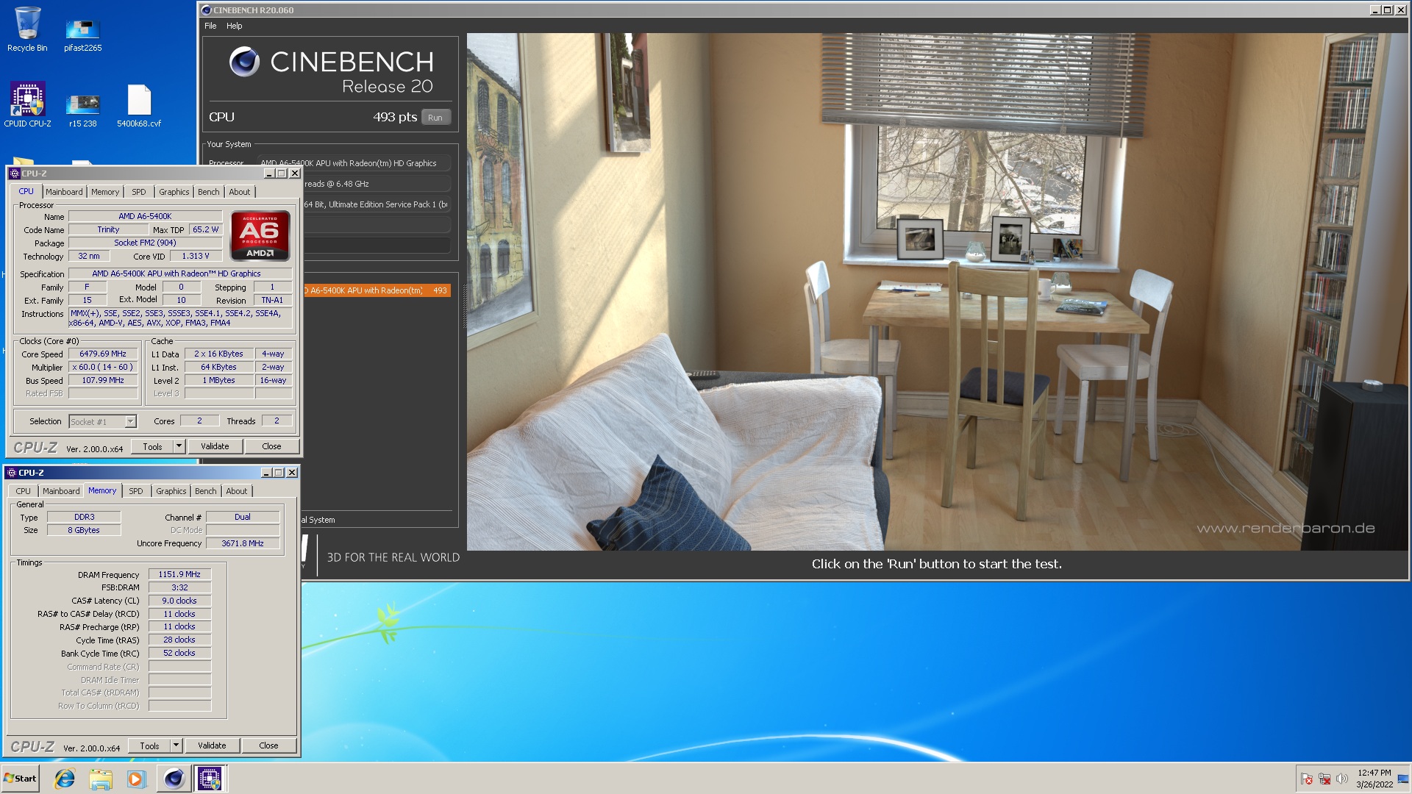
Task: Open the network status tray icon
Action: (x=1324, y=779)
